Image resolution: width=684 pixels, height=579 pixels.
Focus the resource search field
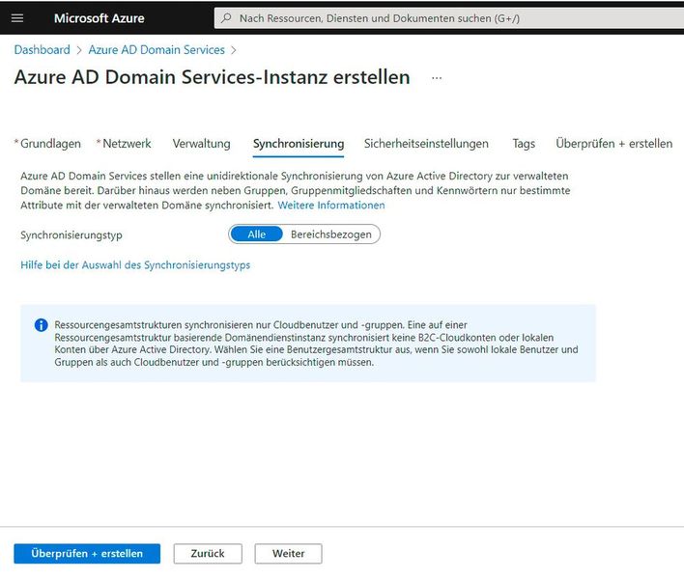coord(449,18)
